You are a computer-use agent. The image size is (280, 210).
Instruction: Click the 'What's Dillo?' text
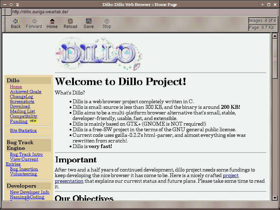(x=70, y=93)
